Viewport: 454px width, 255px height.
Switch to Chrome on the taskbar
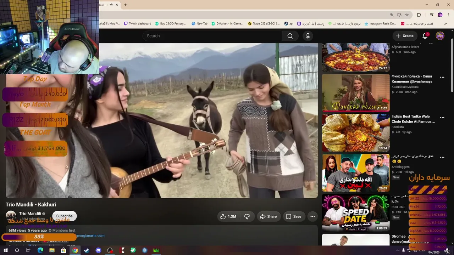coord(75,250)
